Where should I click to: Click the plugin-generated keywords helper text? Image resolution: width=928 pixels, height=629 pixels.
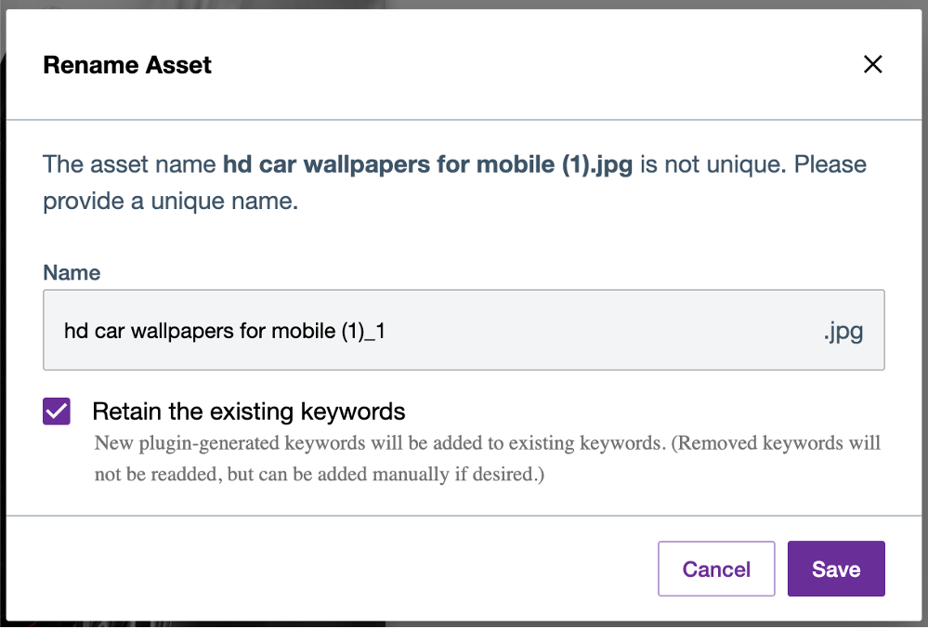(379, 443)
